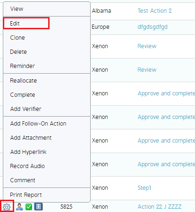
Task: Open the Step1 action link
Action: (144, 188)
